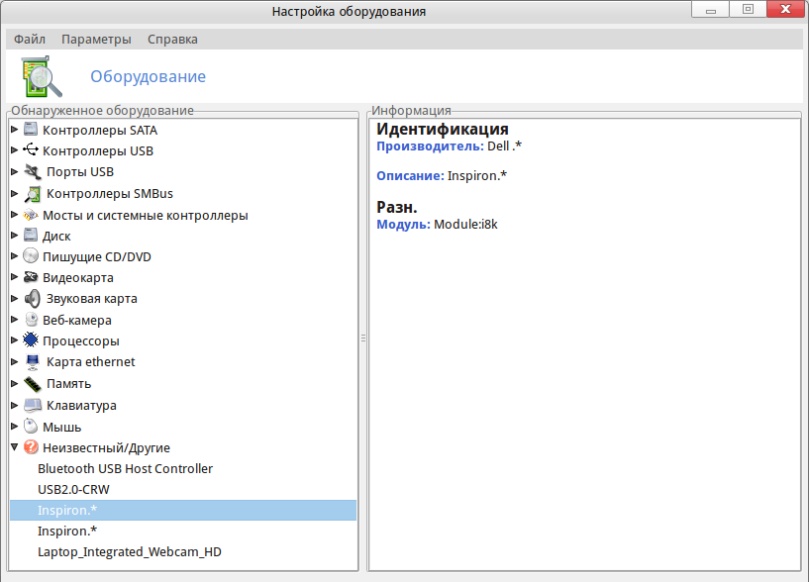Select the Пишущие CD/DVD label
The height and width of the screenshot is (582, 809).
click(96, 256)
